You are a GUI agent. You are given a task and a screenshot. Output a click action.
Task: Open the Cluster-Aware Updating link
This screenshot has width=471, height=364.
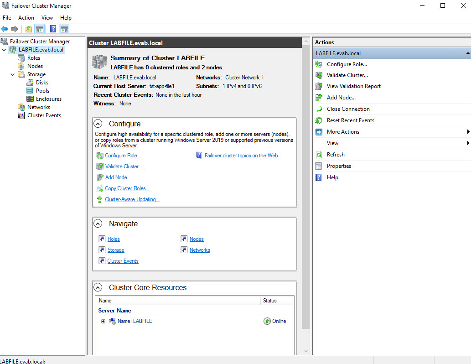[132, 199]
